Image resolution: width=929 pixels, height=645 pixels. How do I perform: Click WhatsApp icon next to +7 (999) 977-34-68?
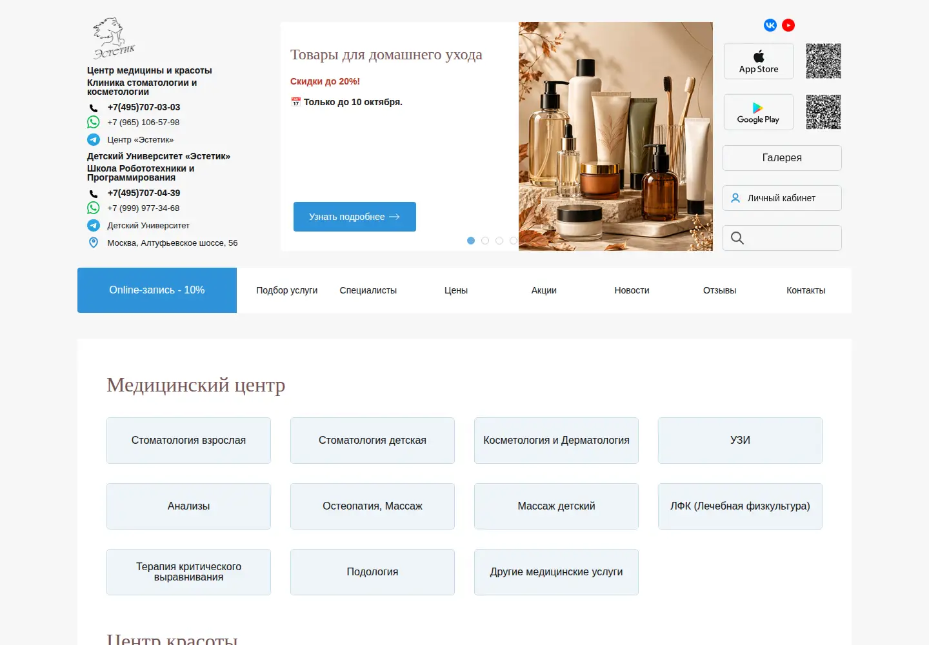(x=94, y=208)
